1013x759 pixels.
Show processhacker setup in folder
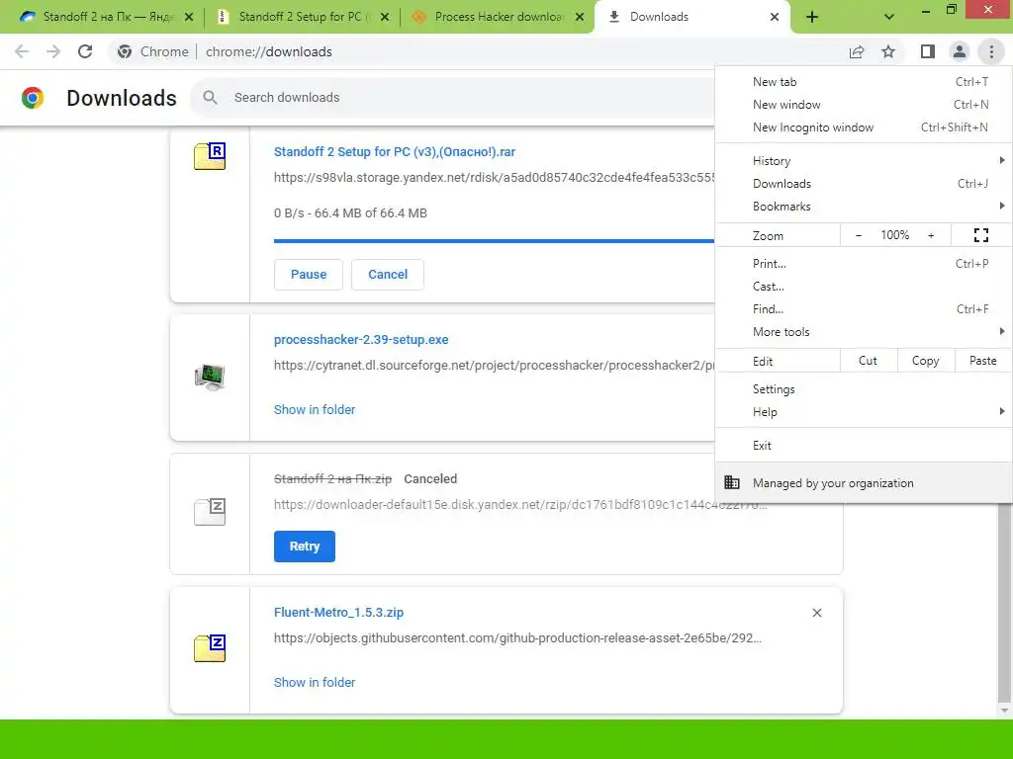point(314,410)
